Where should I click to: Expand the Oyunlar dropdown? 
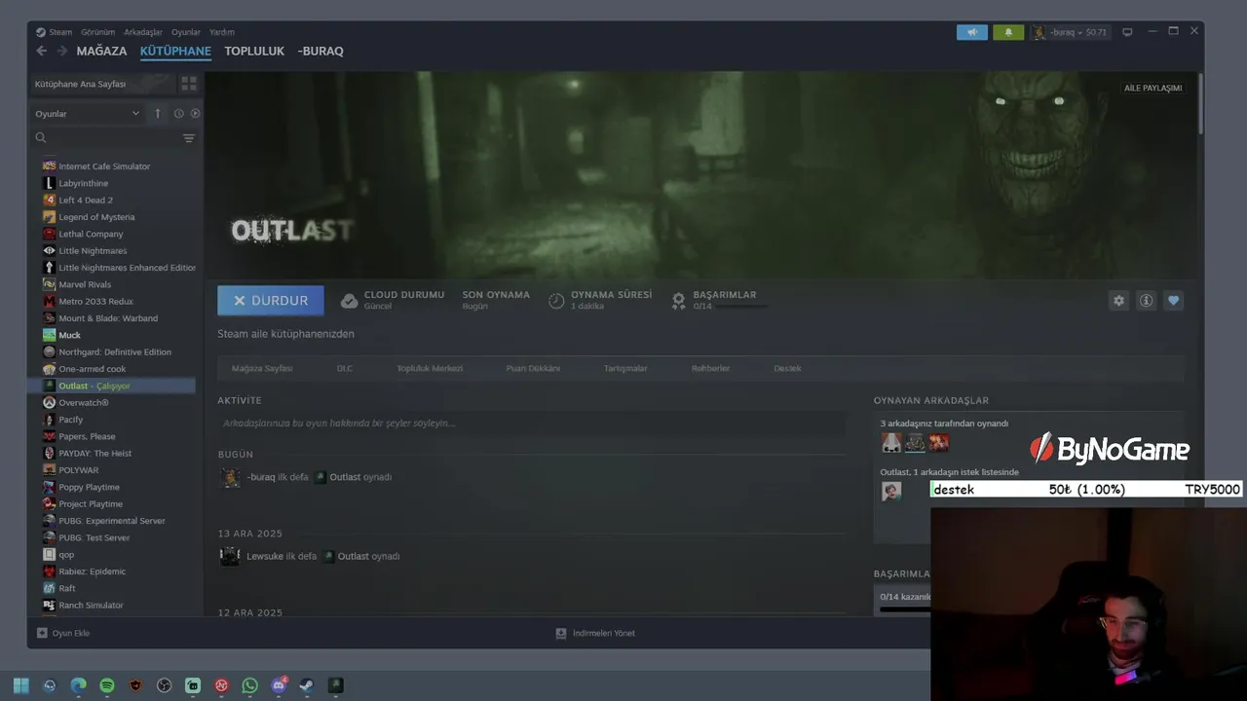click(x=88, y=113)
